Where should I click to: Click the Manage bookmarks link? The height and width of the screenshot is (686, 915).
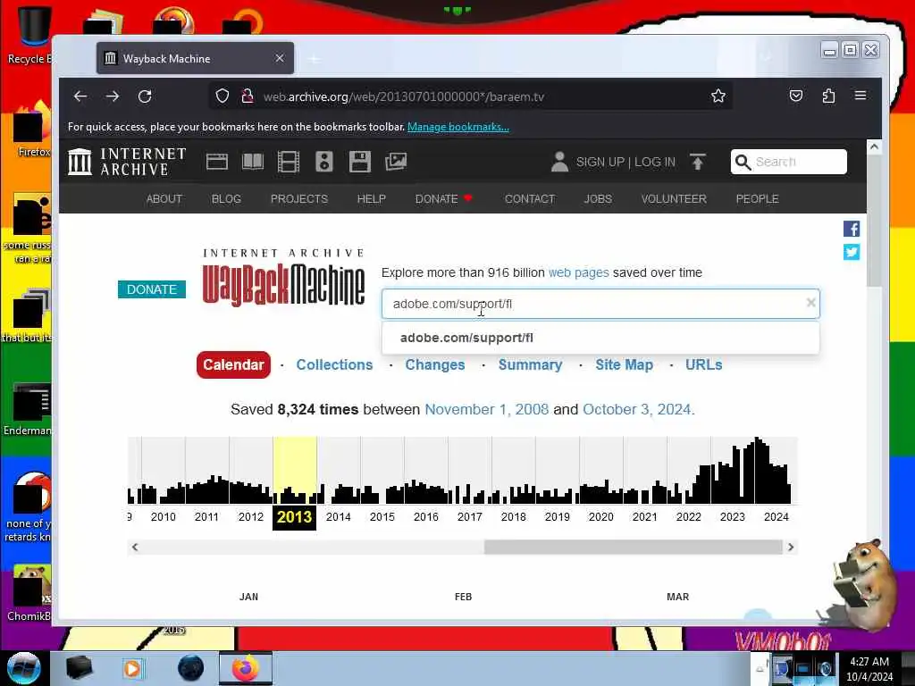(x=458, y=127)
